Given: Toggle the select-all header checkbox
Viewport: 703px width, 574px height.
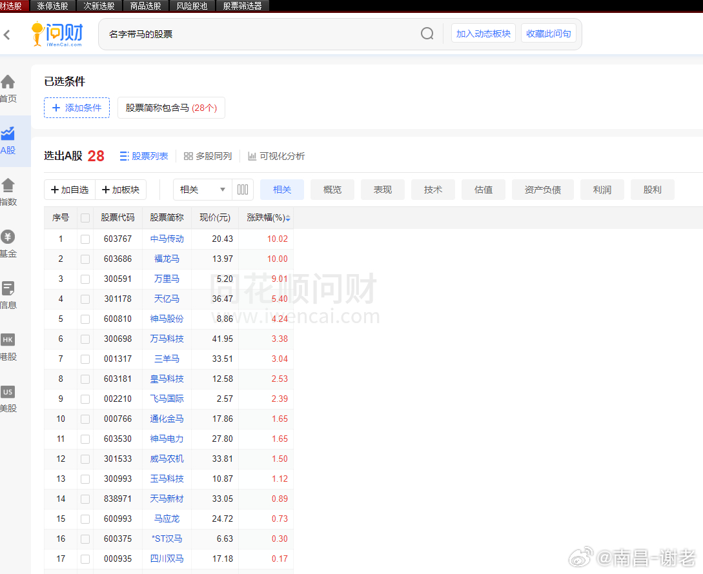Looking at the screenshot, I should [85, 218].
